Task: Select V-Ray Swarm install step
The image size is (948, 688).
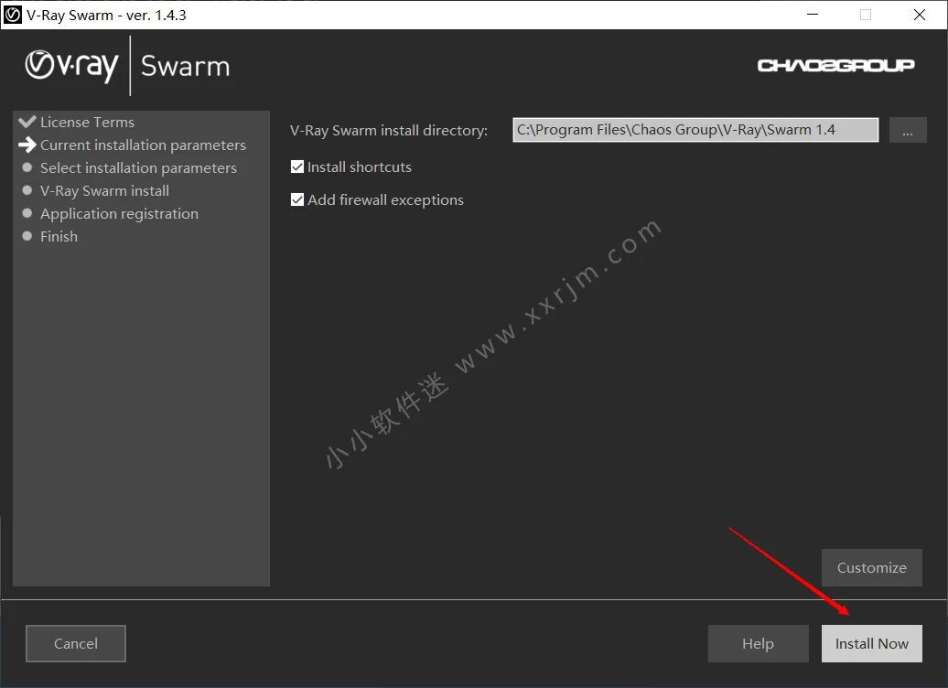Action: (x=104, y=191)
